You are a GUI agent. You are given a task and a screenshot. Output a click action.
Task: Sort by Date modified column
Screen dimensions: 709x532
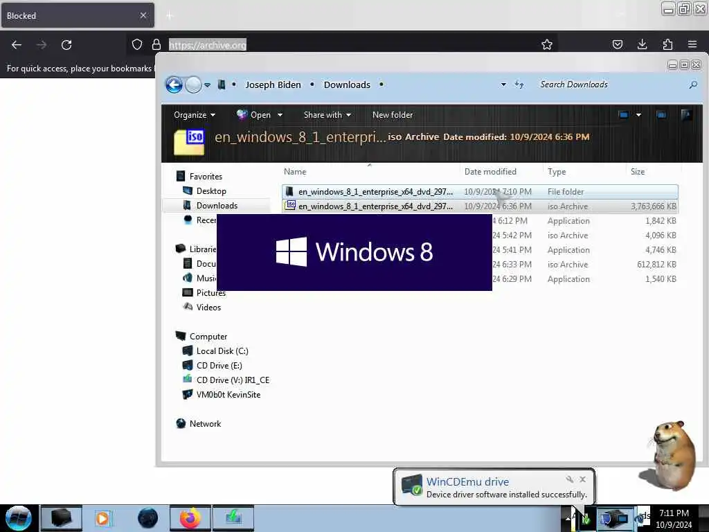pos(501,172)
